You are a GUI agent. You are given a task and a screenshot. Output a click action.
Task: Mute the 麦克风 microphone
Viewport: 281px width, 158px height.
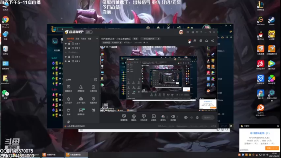(x=163, y=118)
